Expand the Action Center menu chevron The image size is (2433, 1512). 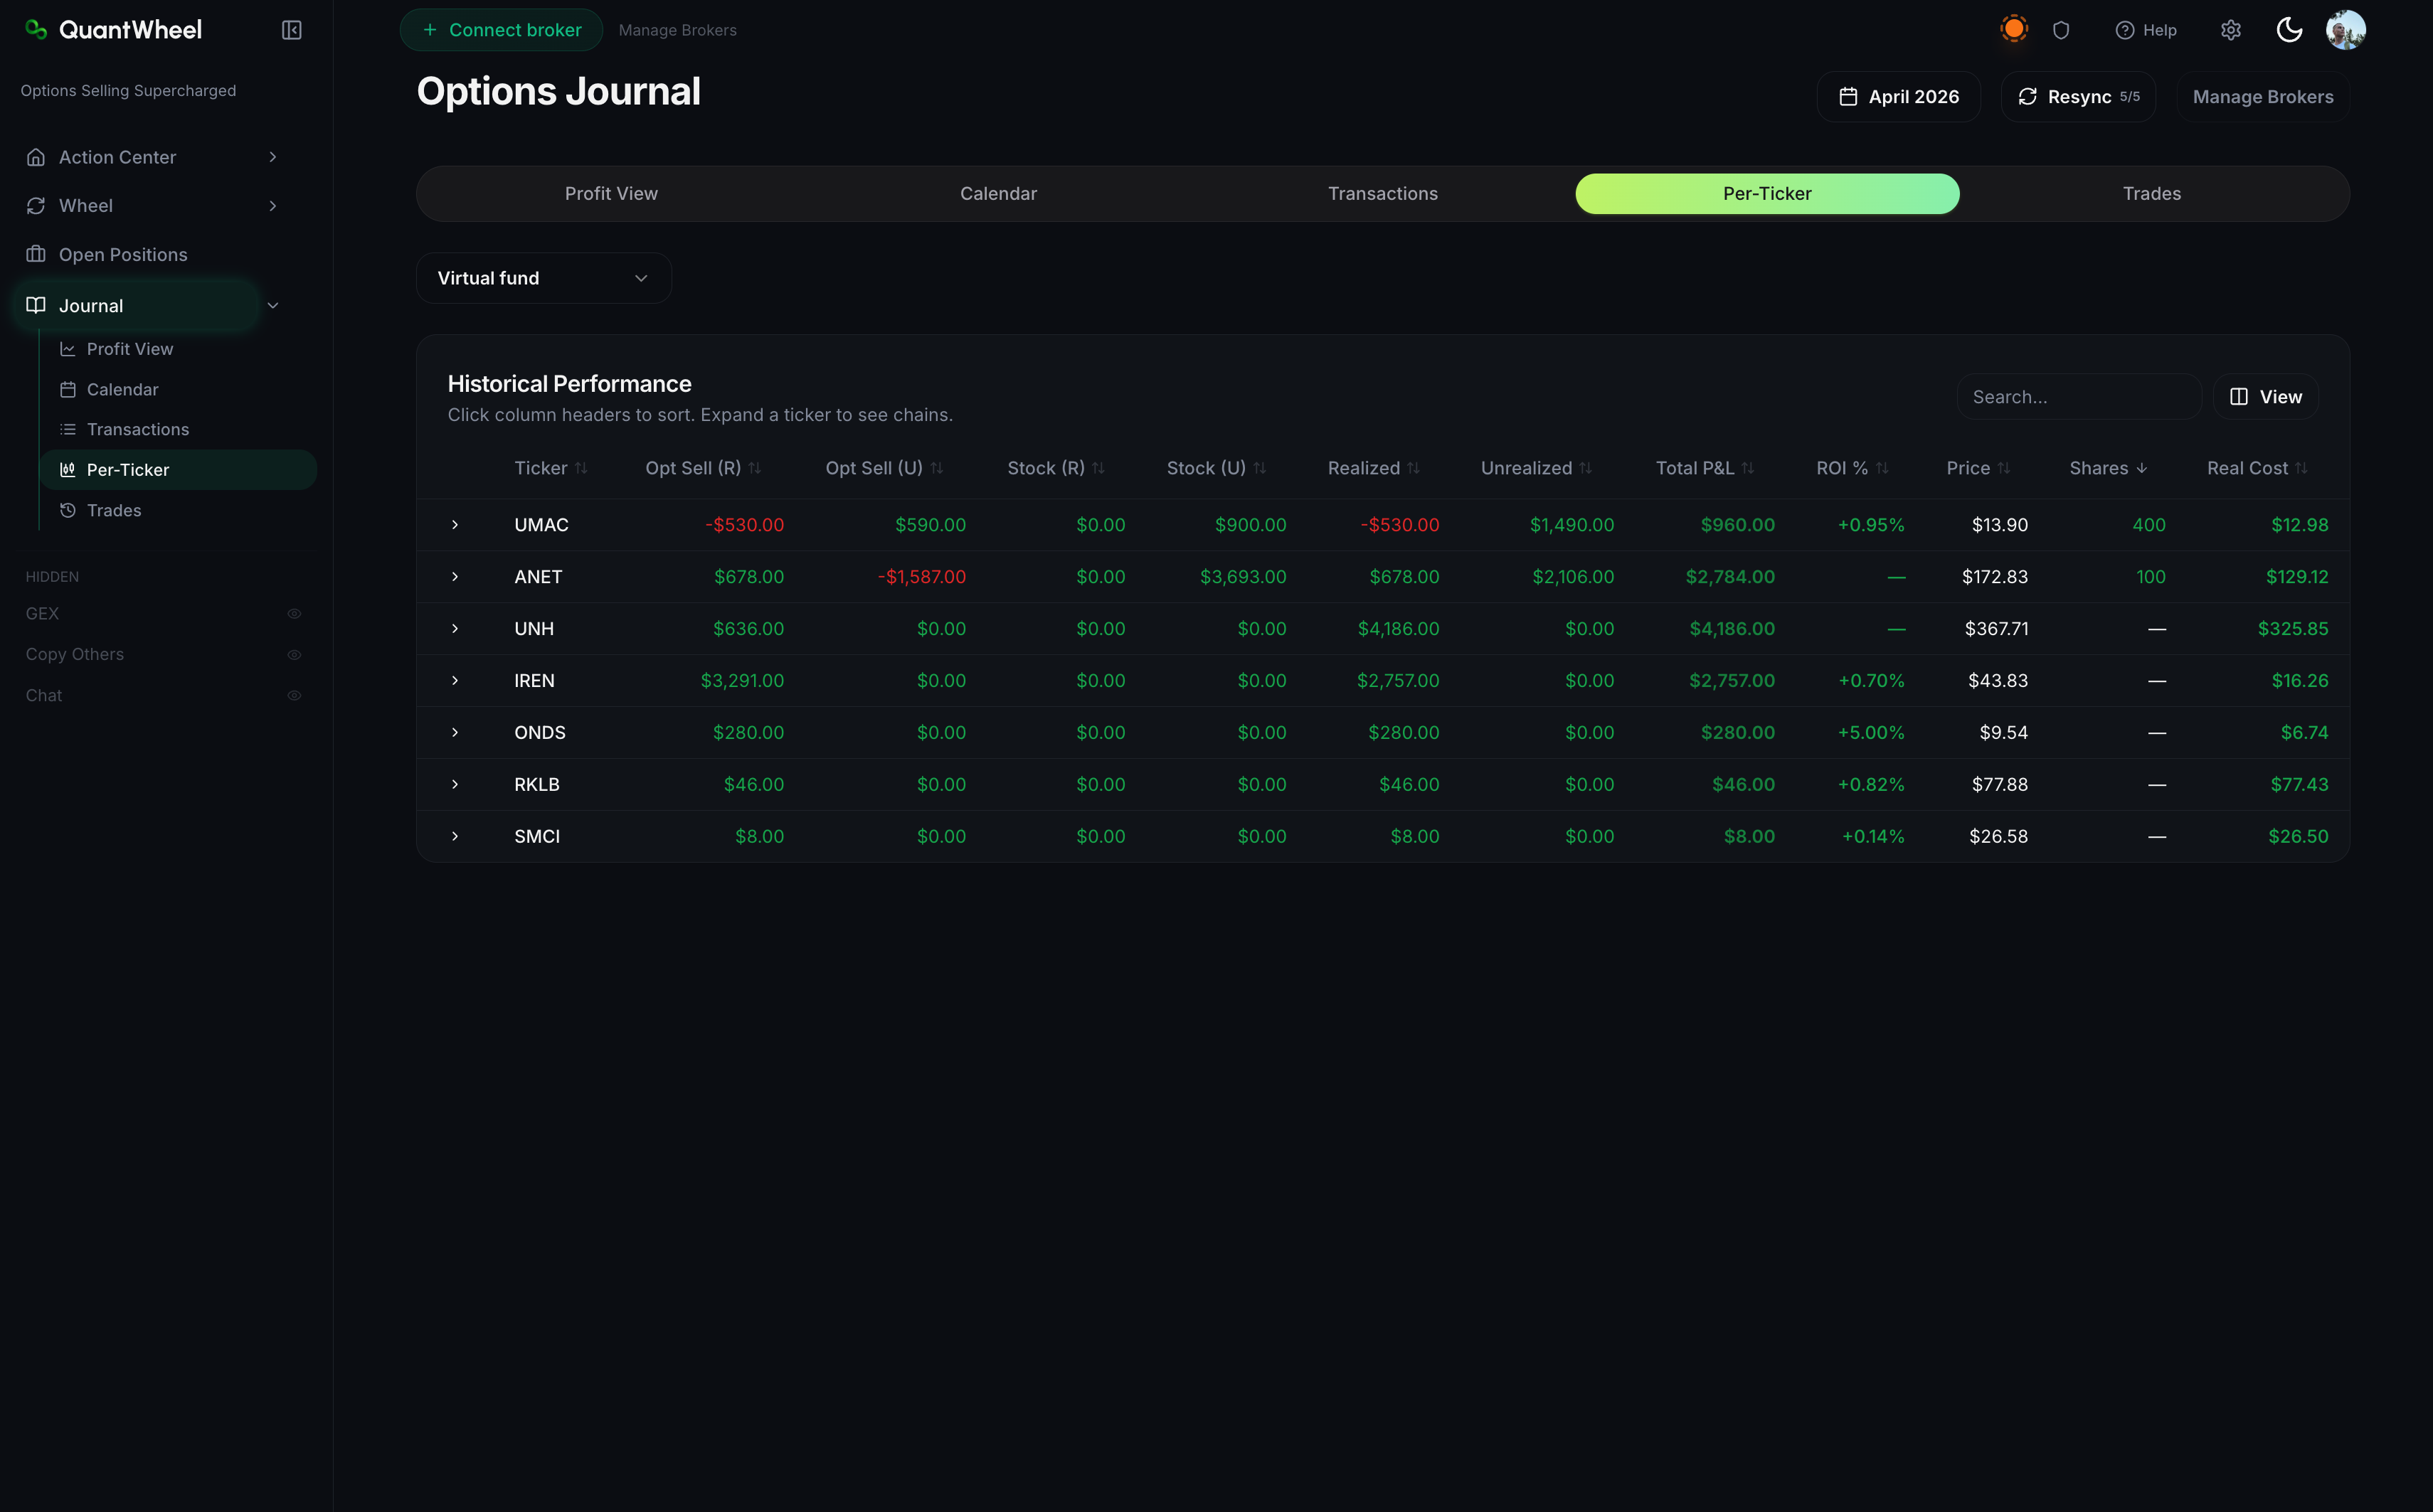point(272,157)
